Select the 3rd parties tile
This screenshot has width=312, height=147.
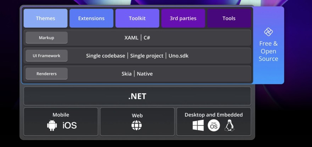tap(183, 18)
